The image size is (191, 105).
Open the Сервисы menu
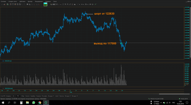pyautogui.click(x=48, y=1)
